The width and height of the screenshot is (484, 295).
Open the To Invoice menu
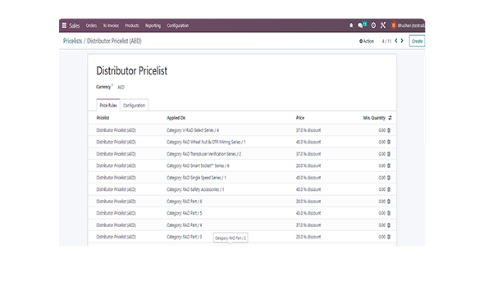coord(111,25)
